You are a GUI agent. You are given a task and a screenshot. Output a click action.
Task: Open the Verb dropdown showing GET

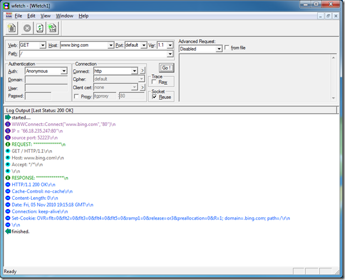click(42, 45)
